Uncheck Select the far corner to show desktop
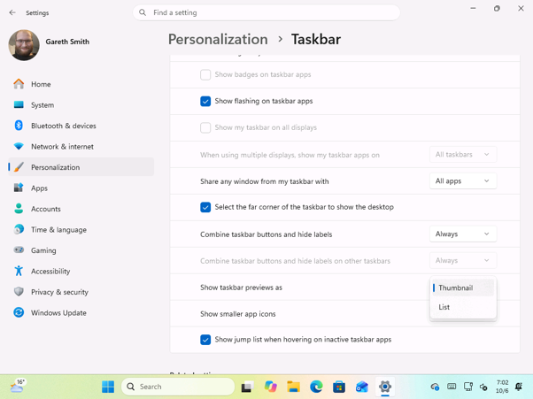This screenshot has width=533, height=399. [x=205, y=207]
